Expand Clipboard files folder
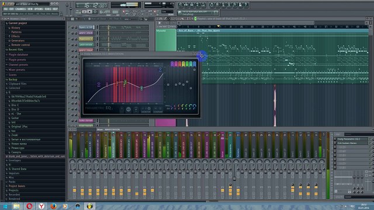 point(18,84)
